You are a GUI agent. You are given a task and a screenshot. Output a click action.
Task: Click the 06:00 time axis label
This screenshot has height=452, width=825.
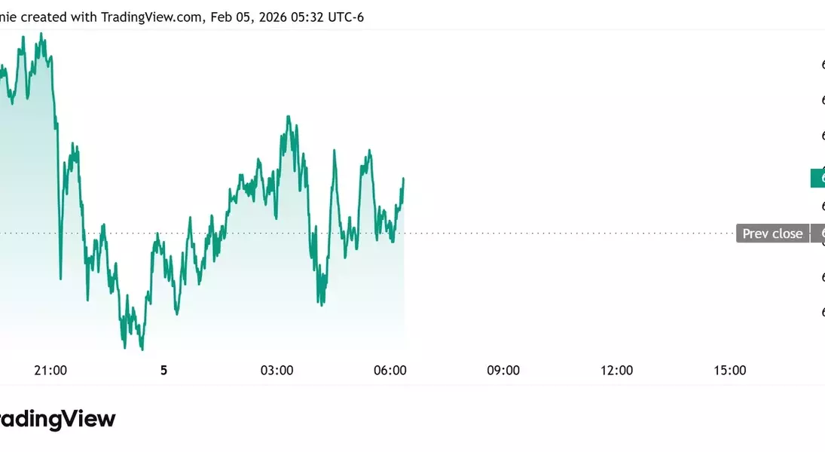click(x=390, y=370)
